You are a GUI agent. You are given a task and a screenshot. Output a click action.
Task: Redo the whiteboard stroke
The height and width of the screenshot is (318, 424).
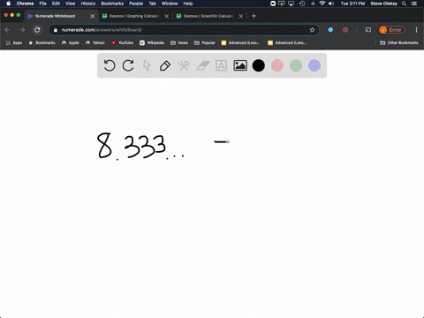128,65
